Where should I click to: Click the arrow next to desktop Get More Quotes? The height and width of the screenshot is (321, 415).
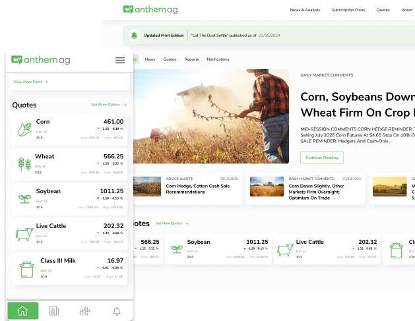point(187,223)
